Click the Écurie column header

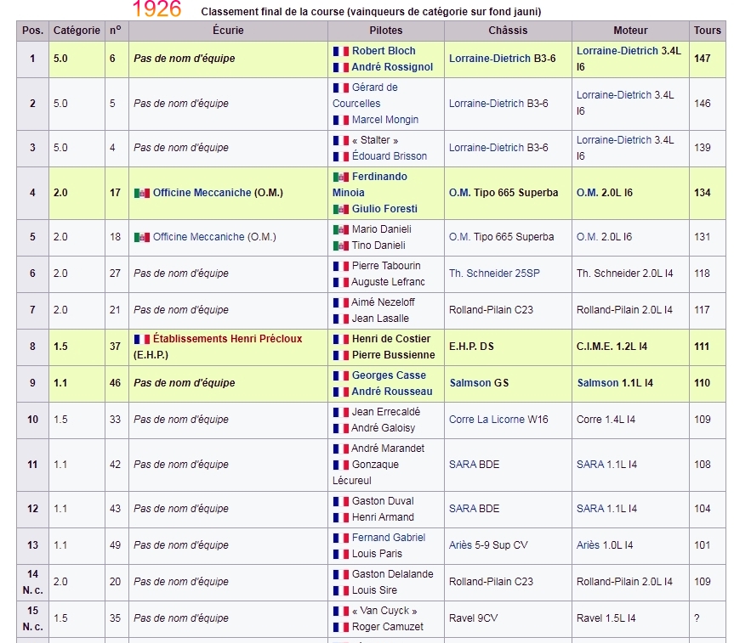(228, 31)
